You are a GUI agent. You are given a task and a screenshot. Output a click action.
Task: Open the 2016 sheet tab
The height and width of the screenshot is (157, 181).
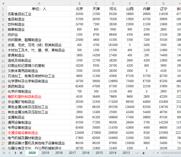coord(86,153)
